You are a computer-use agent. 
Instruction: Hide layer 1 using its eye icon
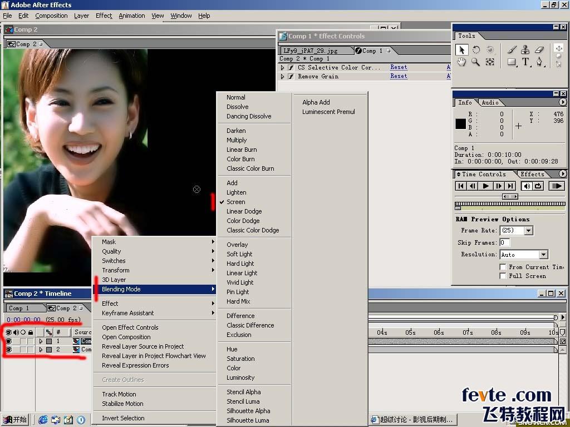coord(8,341)
